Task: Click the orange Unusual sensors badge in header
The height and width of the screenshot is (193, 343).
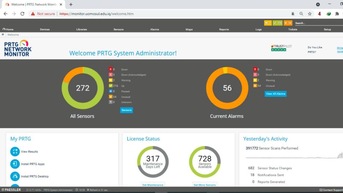Action: (288, 23)
